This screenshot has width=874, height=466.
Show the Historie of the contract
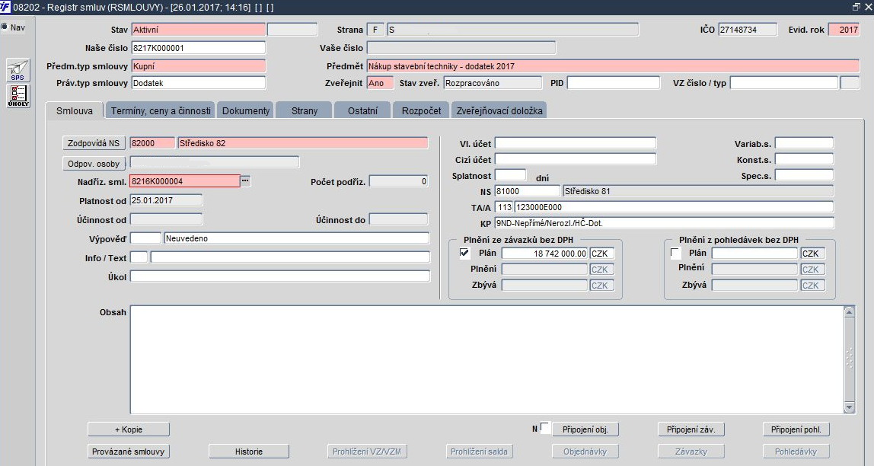249,452
